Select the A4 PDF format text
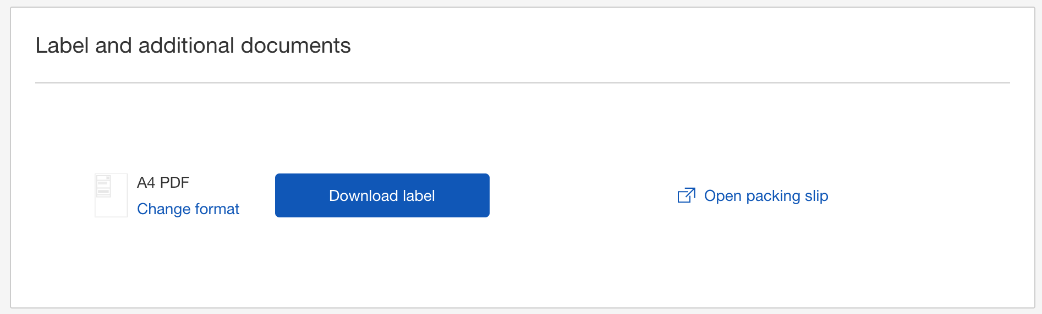The height and width of the screenshot is (314, 1042). 163,182
